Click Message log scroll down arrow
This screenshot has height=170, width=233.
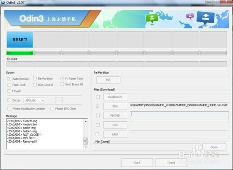(x=86, y=147)
